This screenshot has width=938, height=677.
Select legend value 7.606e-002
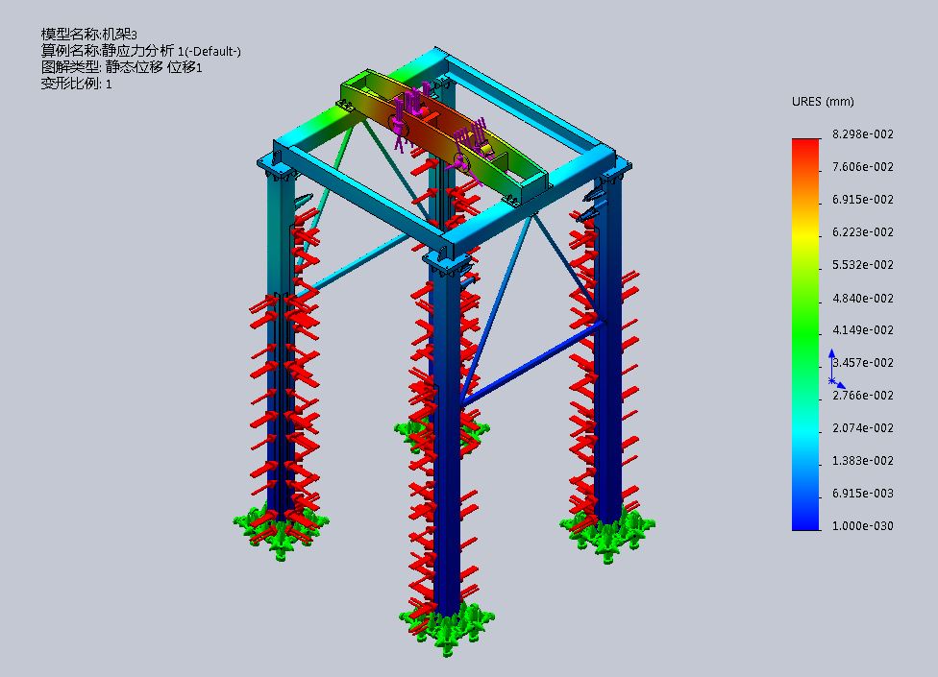(863, 167)
